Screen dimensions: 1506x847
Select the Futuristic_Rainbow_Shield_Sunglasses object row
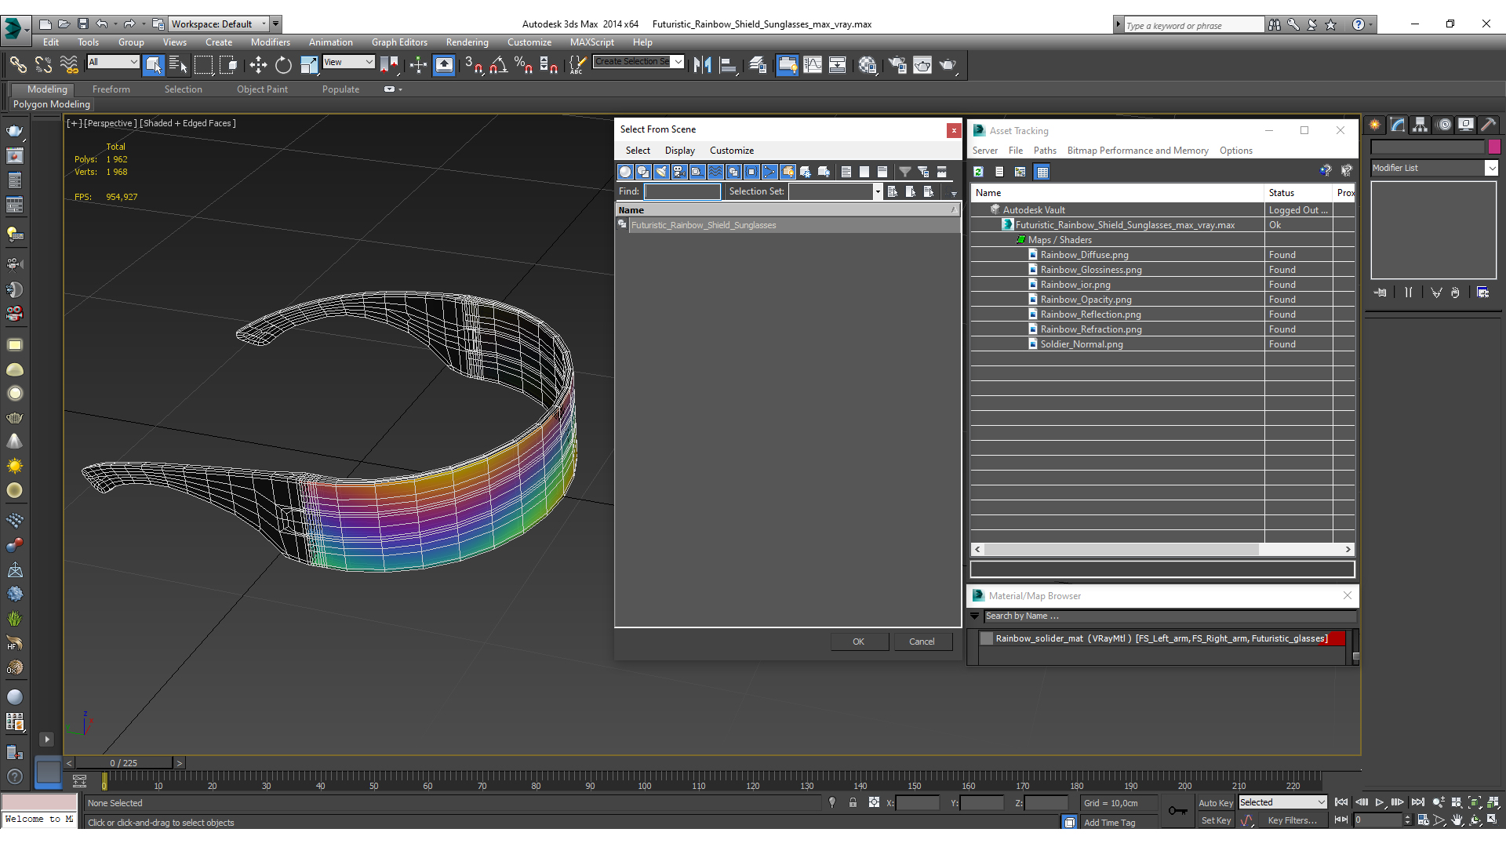(787, 225)
